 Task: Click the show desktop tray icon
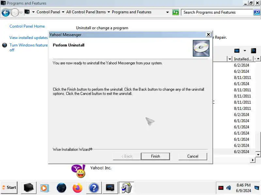257,188
